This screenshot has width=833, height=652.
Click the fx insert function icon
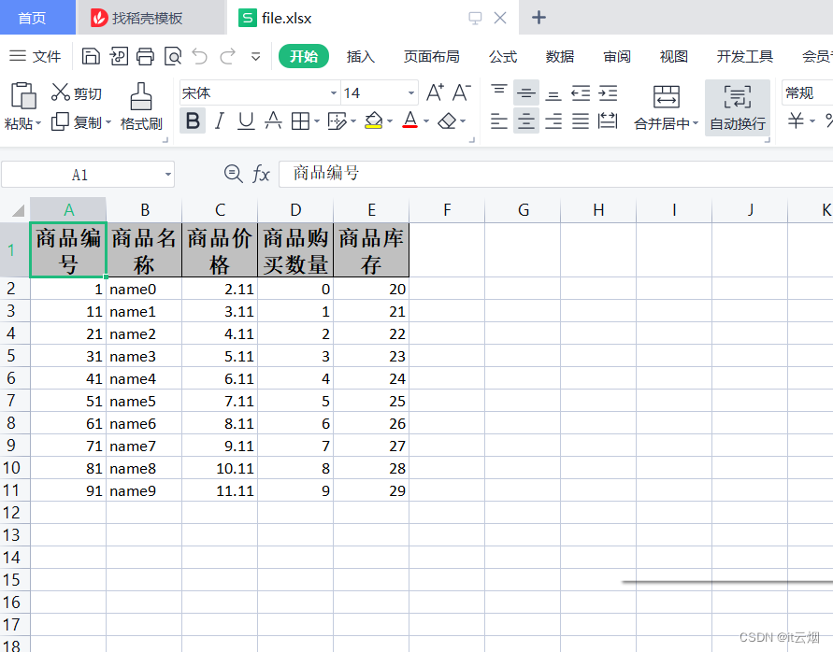pos(261,174)
